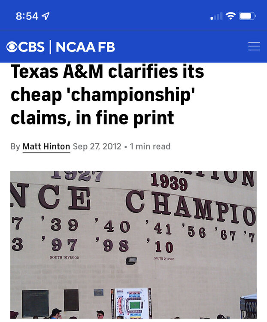Click the right SOUTH DIVISION fine print
The width and height of the screenshot is (267, 322).
164,258
